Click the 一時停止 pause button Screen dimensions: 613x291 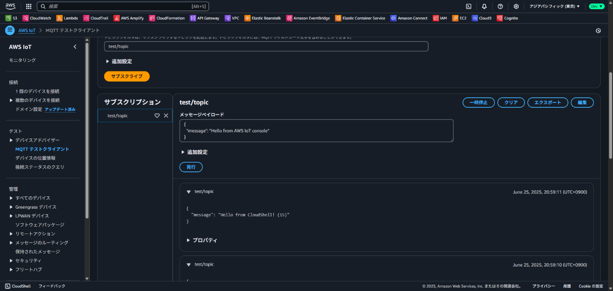479,103
